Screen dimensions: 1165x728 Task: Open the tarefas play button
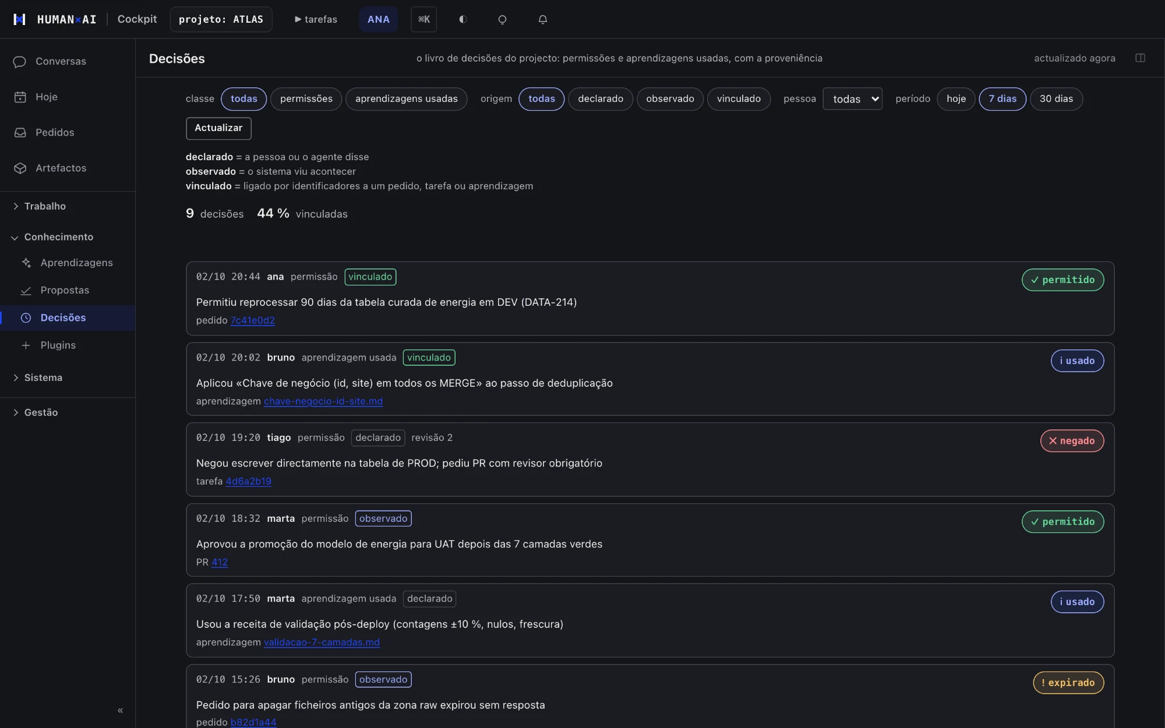pyautogui.click(x=316, y=19)
